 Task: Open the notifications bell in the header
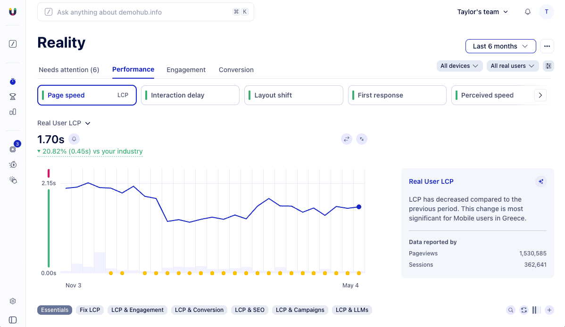click(528, 12)
